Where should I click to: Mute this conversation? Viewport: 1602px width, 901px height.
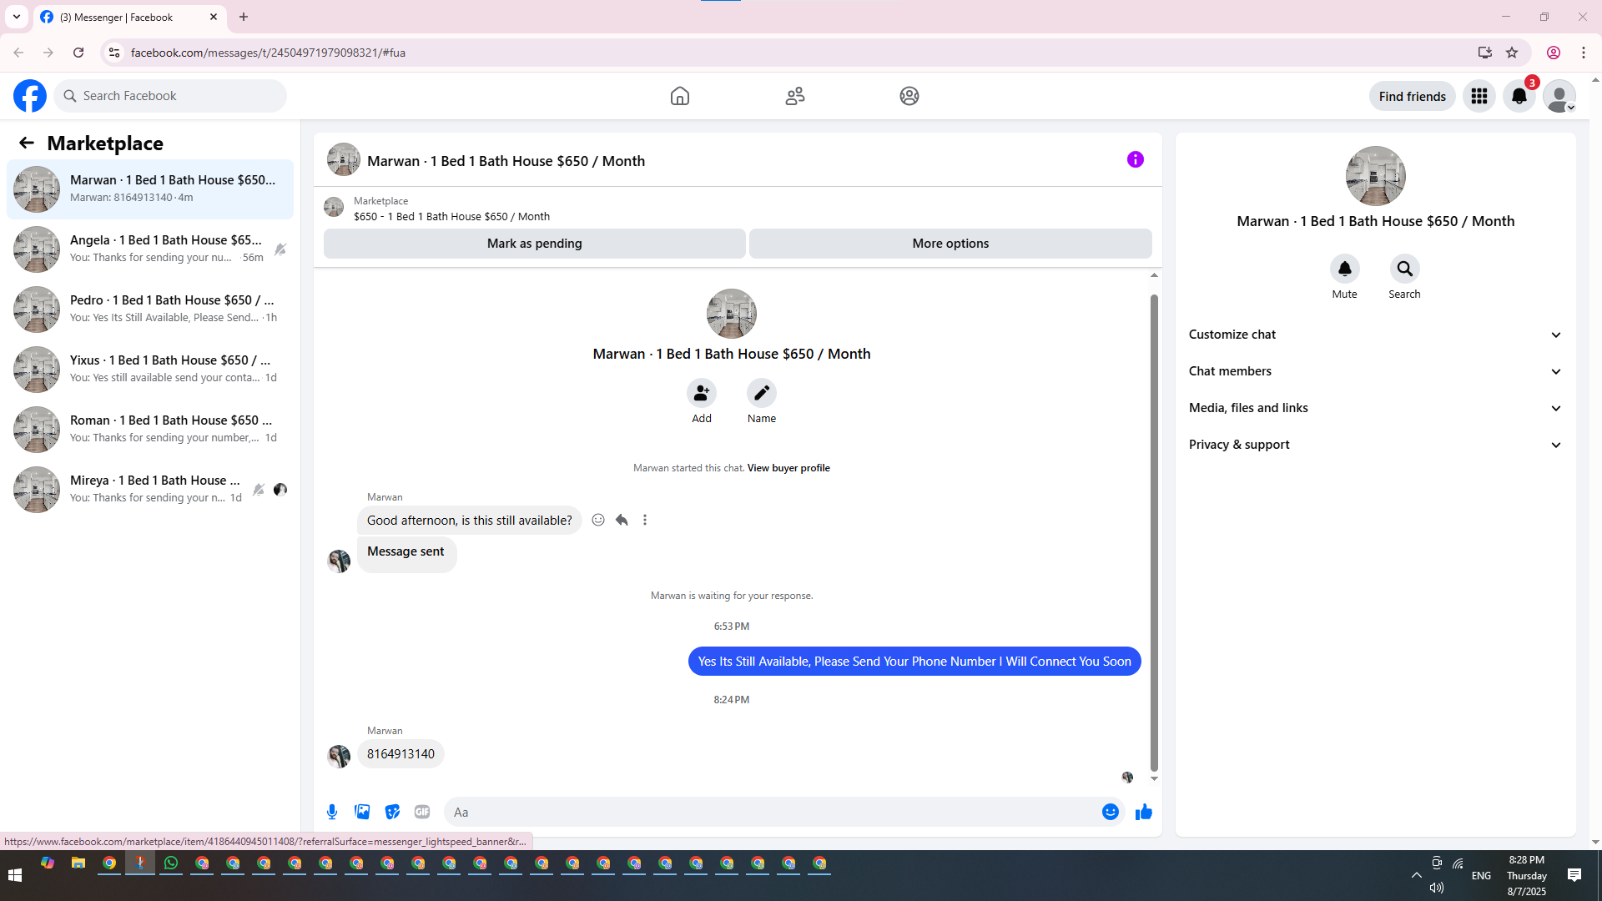click(1345, 269)
